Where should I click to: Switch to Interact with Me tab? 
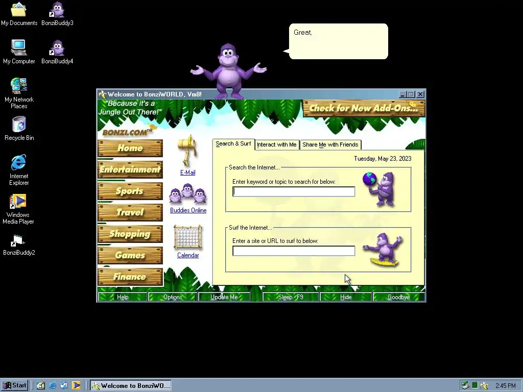click(276, 144)
